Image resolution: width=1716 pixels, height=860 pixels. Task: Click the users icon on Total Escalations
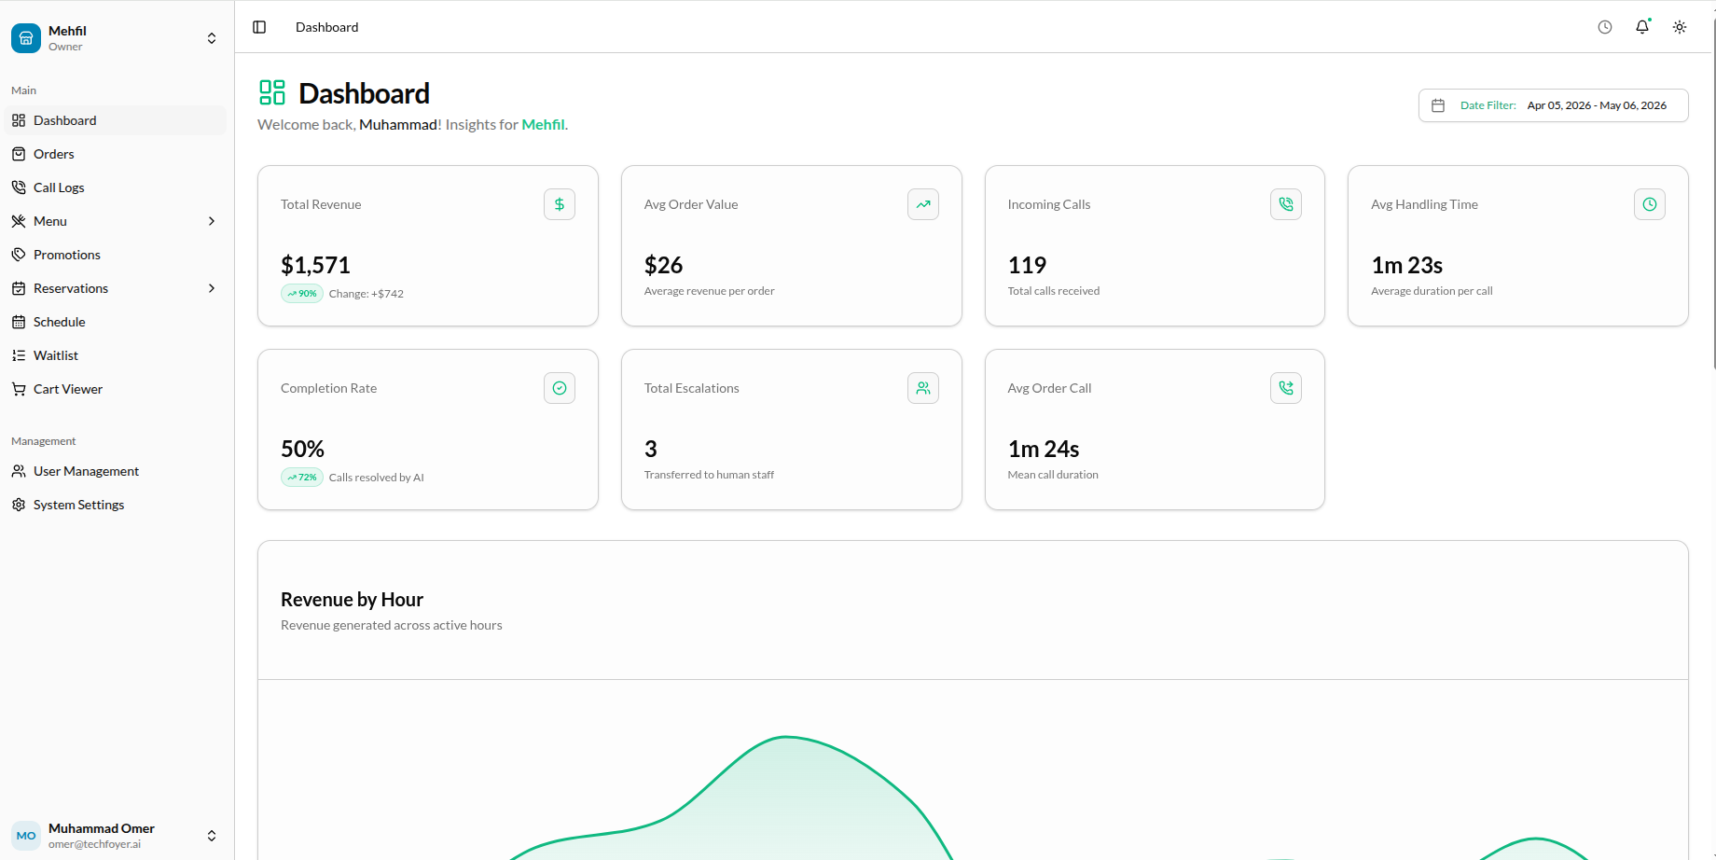(923, 388)
